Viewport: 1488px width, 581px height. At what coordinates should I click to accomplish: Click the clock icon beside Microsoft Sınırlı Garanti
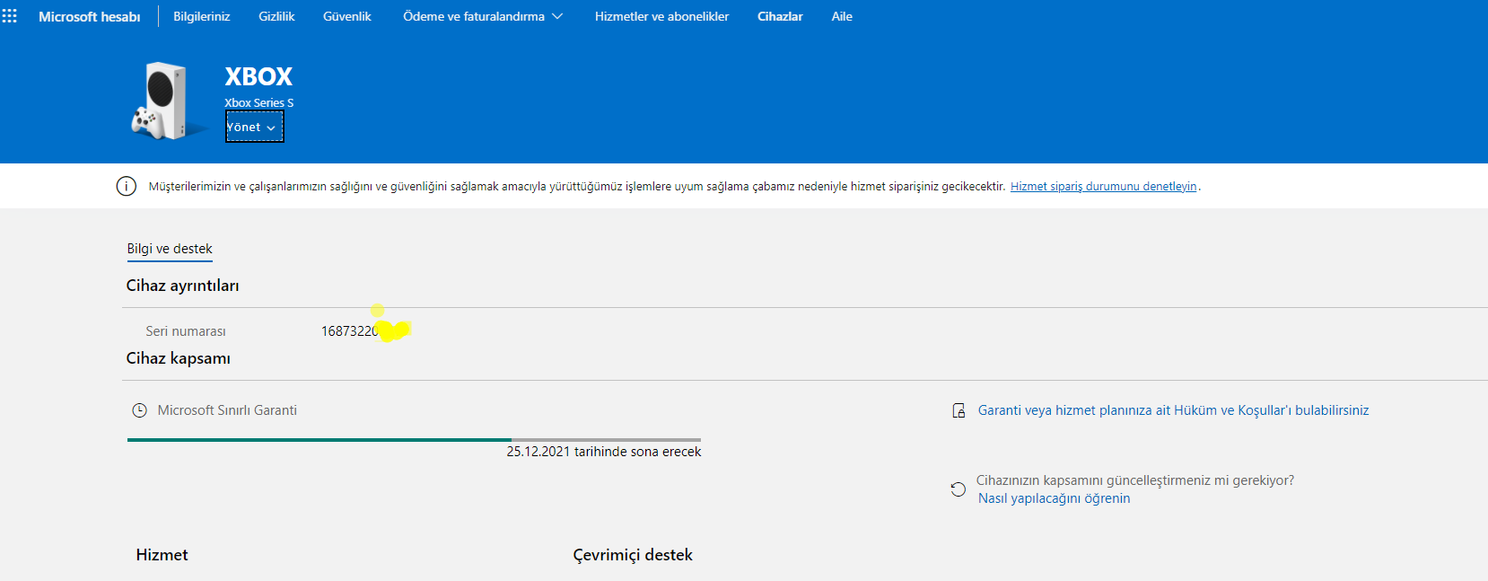139,410
